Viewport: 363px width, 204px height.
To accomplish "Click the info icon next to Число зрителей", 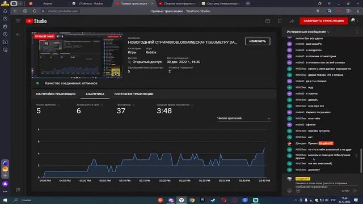I will 58,105.
